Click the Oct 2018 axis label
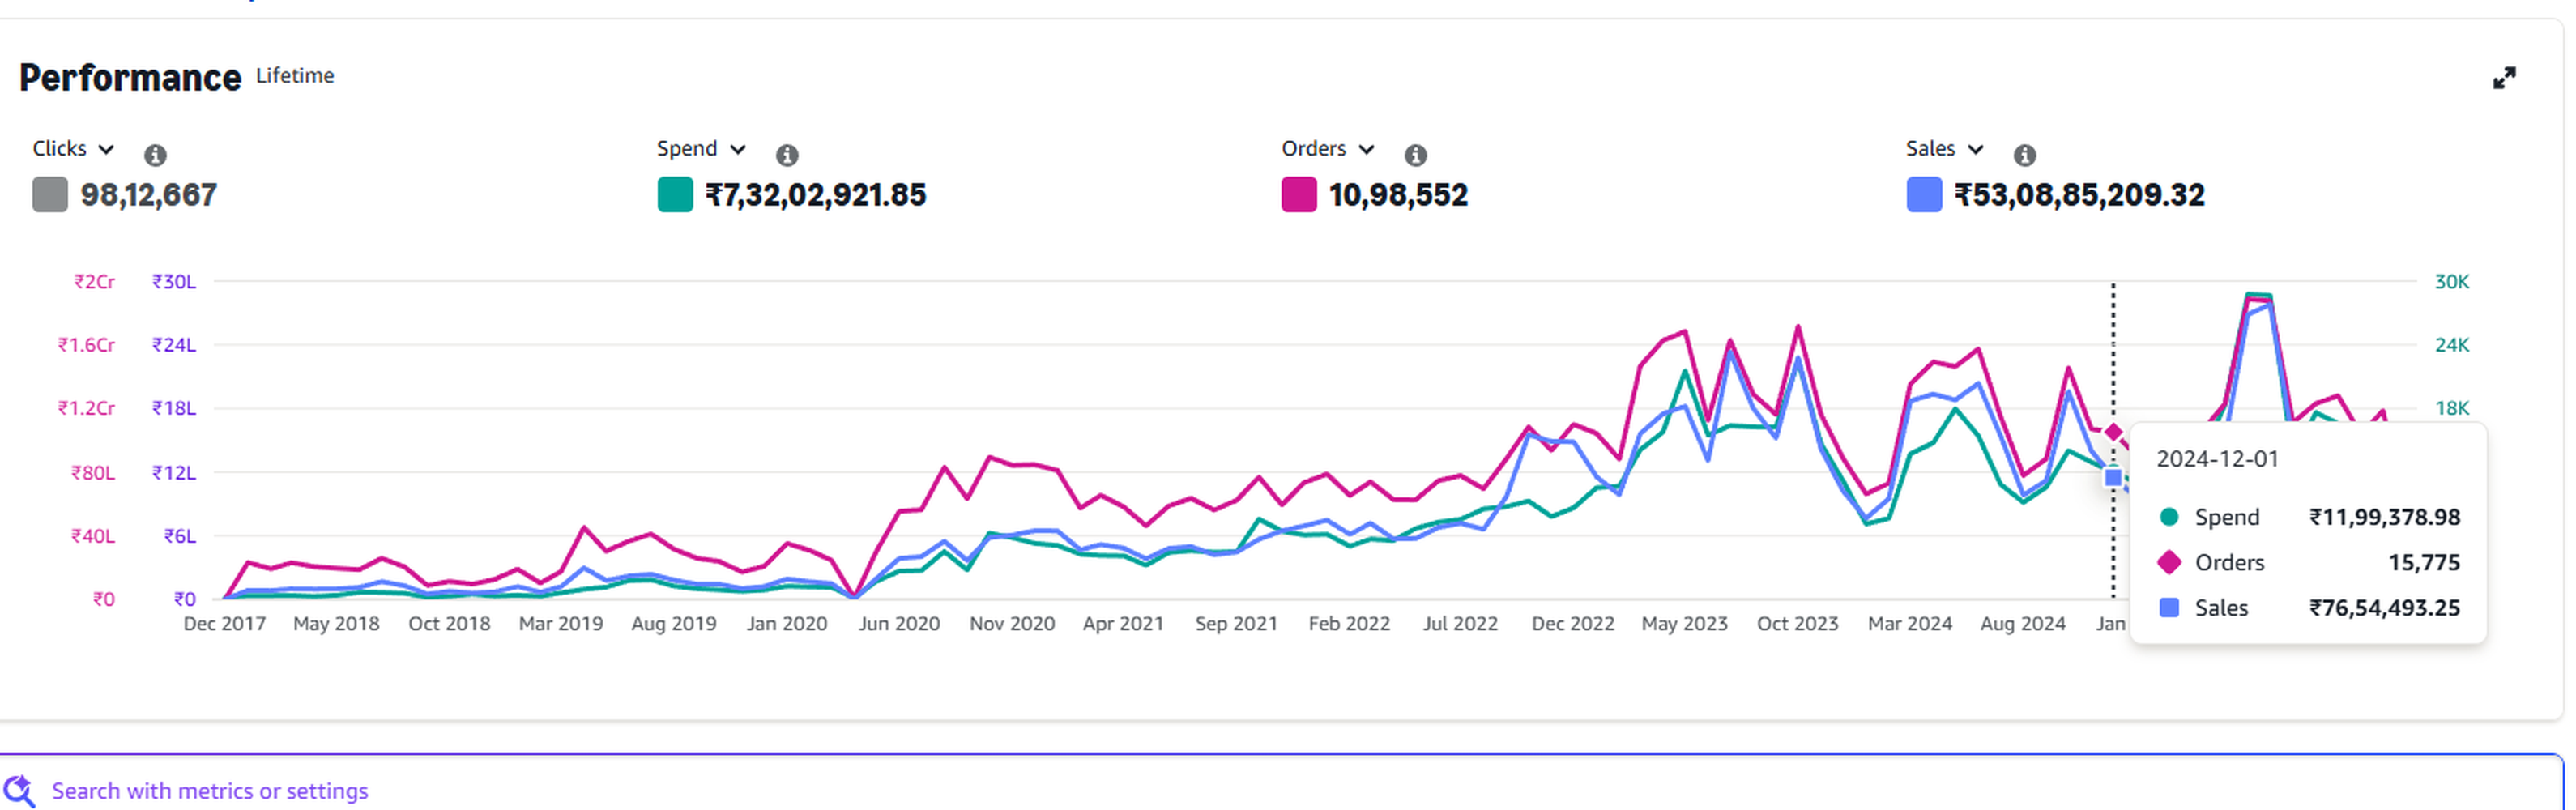The image size is (2576, 810). (x=449, y=624)
